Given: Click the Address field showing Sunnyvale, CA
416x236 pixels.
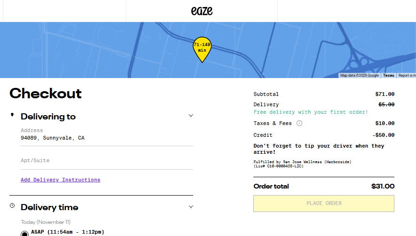Looking at the screenshot, I should [106, 138].
